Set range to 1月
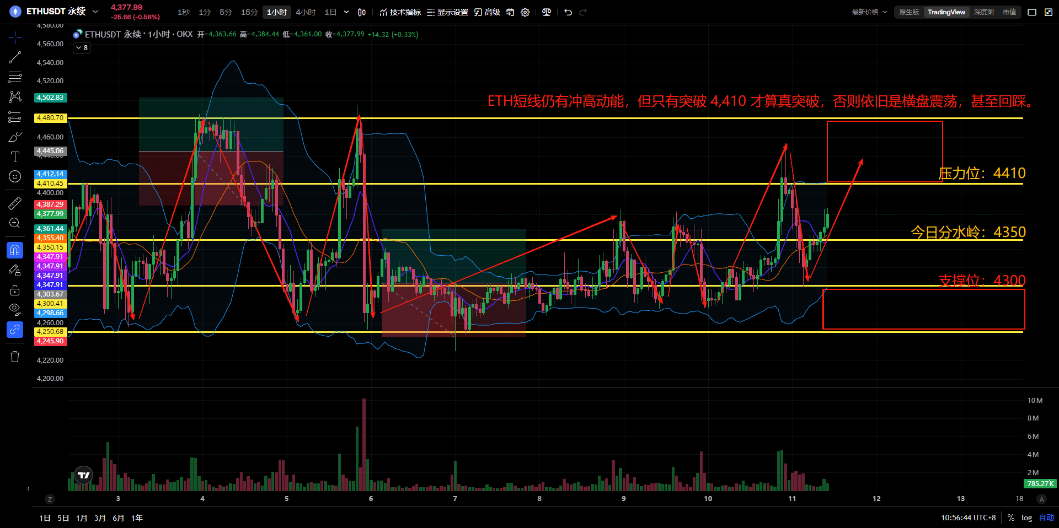Screen dimensions: 1059x528 (x=82, y=518)
